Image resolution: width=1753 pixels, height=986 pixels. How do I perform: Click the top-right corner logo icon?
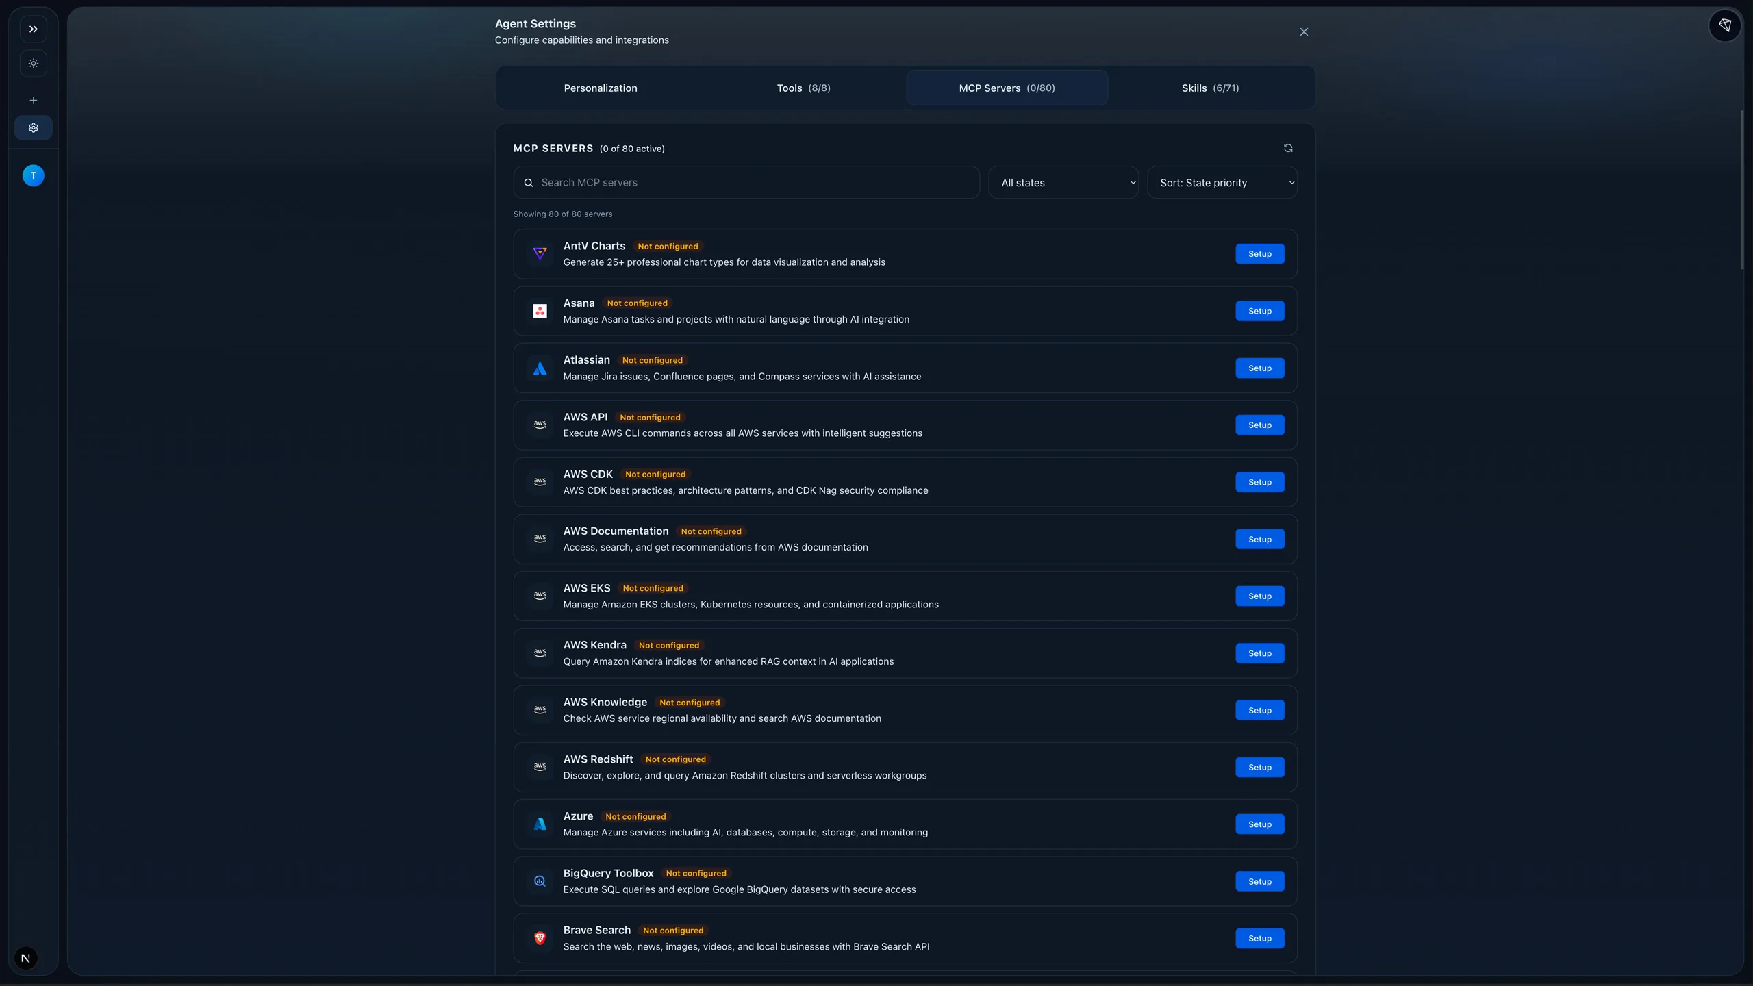[1724, 25]
